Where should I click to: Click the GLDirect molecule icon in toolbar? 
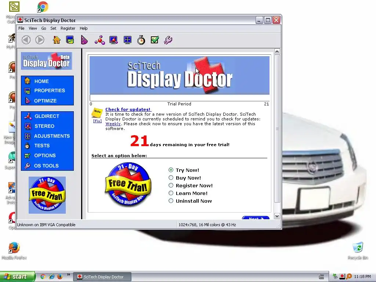pyautogui.click(x=100, y=40)
